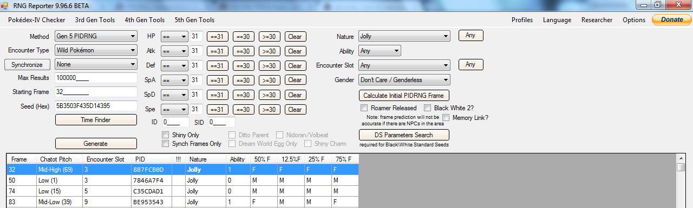Image resolution: width=693 pixels, height=208 pixels.
Task: Click the SID input field
Action: click(x=221, y=122)
